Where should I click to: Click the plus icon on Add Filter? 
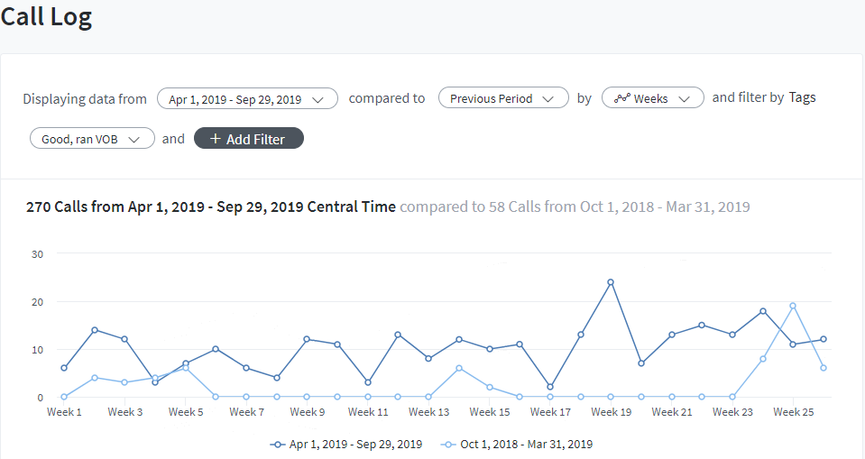(x=216, y=139)
